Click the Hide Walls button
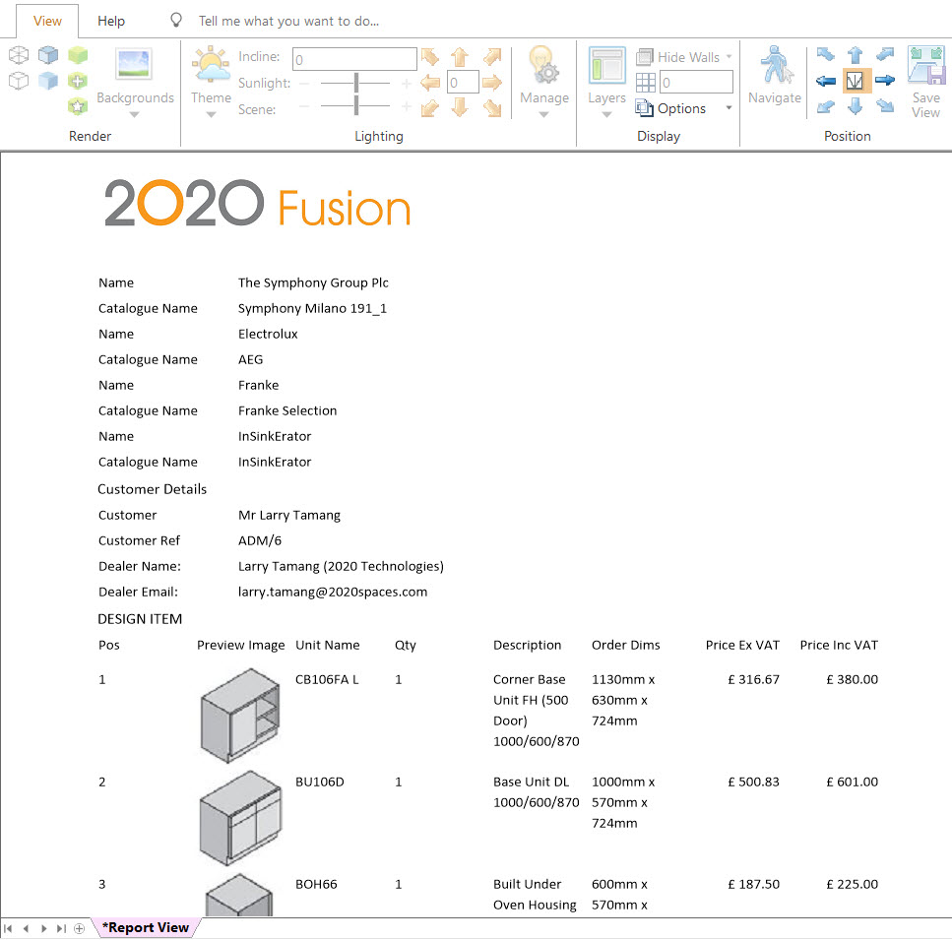The height and width of the screenshot is (940, 952). (683, 57)
